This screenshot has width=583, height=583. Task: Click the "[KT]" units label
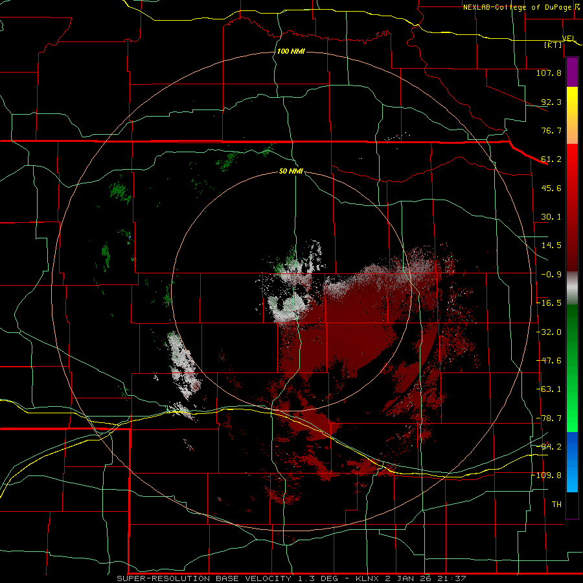point(553,45)
